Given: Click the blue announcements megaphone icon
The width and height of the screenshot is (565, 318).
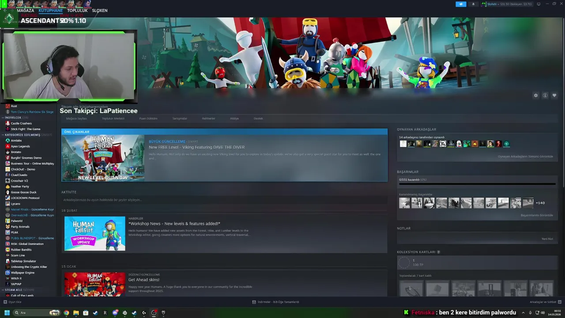Looking at the screenshot, I should 461,4.
